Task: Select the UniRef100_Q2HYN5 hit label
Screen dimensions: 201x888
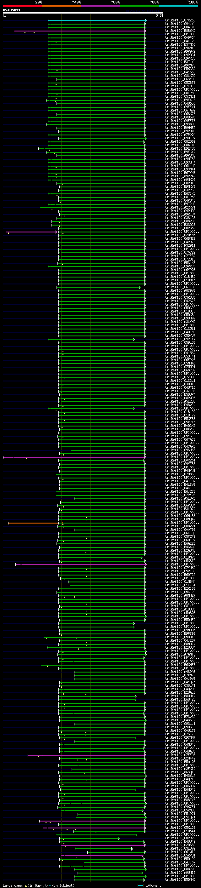Action: click(x=180, y=235)
